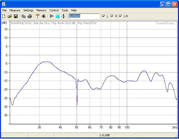Disable the L-R difference checkbox
179x139 pixels.
tap(120, 16)
